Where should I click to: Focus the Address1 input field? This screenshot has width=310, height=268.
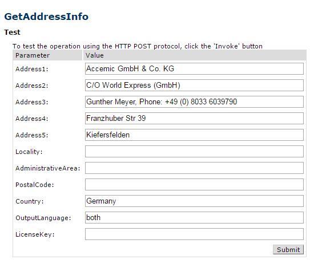[x=194, y=69]
